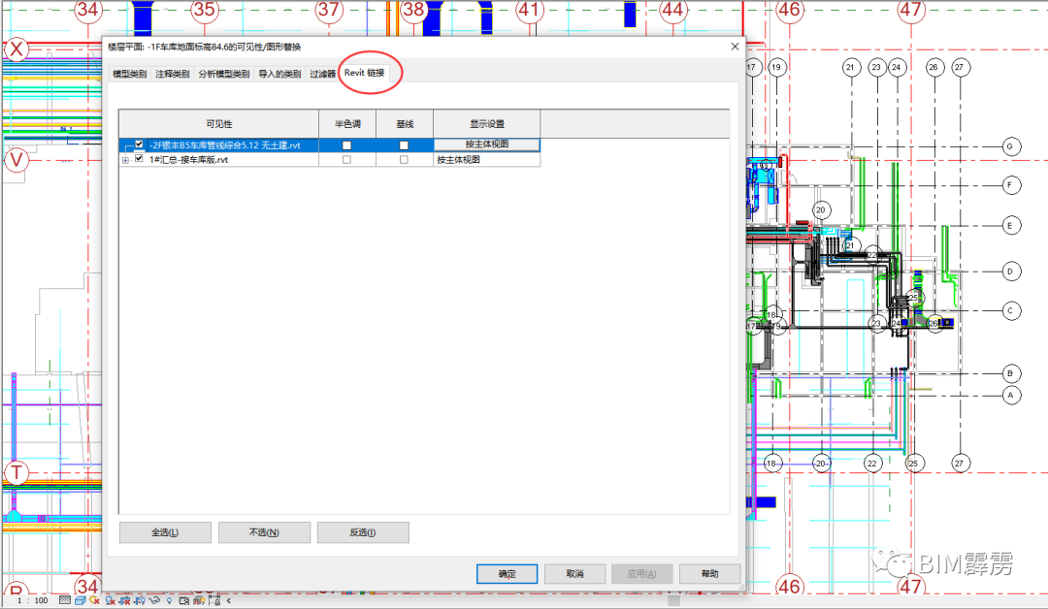Image resolution: width=1048 pixels, height=609 pixels.
Task: Enable 半色调 for the -2F银丰B5 link row
Action: coord(346,144)
